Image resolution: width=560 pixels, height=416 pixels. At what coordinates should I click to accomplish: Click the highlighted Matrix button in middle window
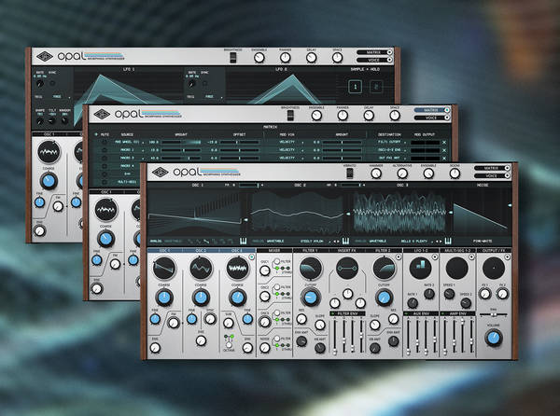pyautogui.click(x=432, y=110)
